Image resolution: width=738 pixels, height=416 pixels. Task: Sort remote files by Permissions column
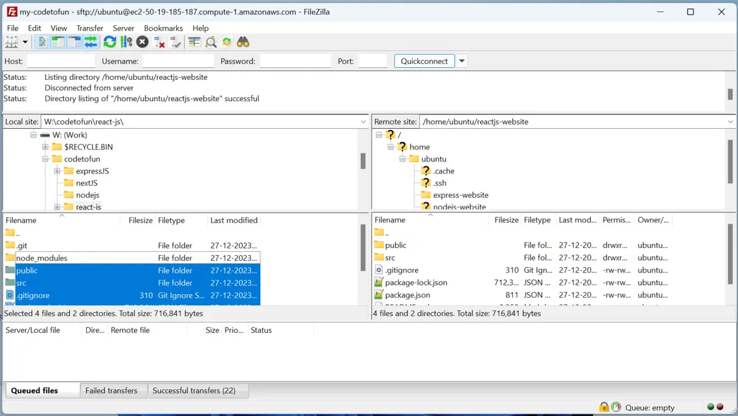(617, 220)
